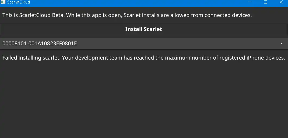Click 'maximum number of registered iPhone devices' text
The image size is (288, 138).
(225, 58)
